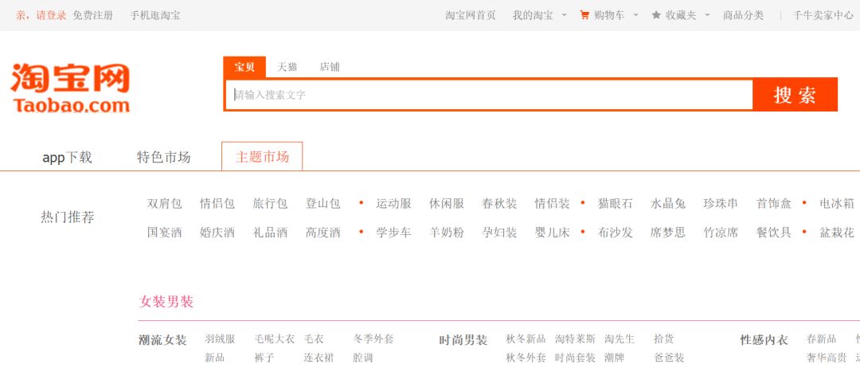Open the 春秋装 link
860x368 pixels.
(499, 204)
